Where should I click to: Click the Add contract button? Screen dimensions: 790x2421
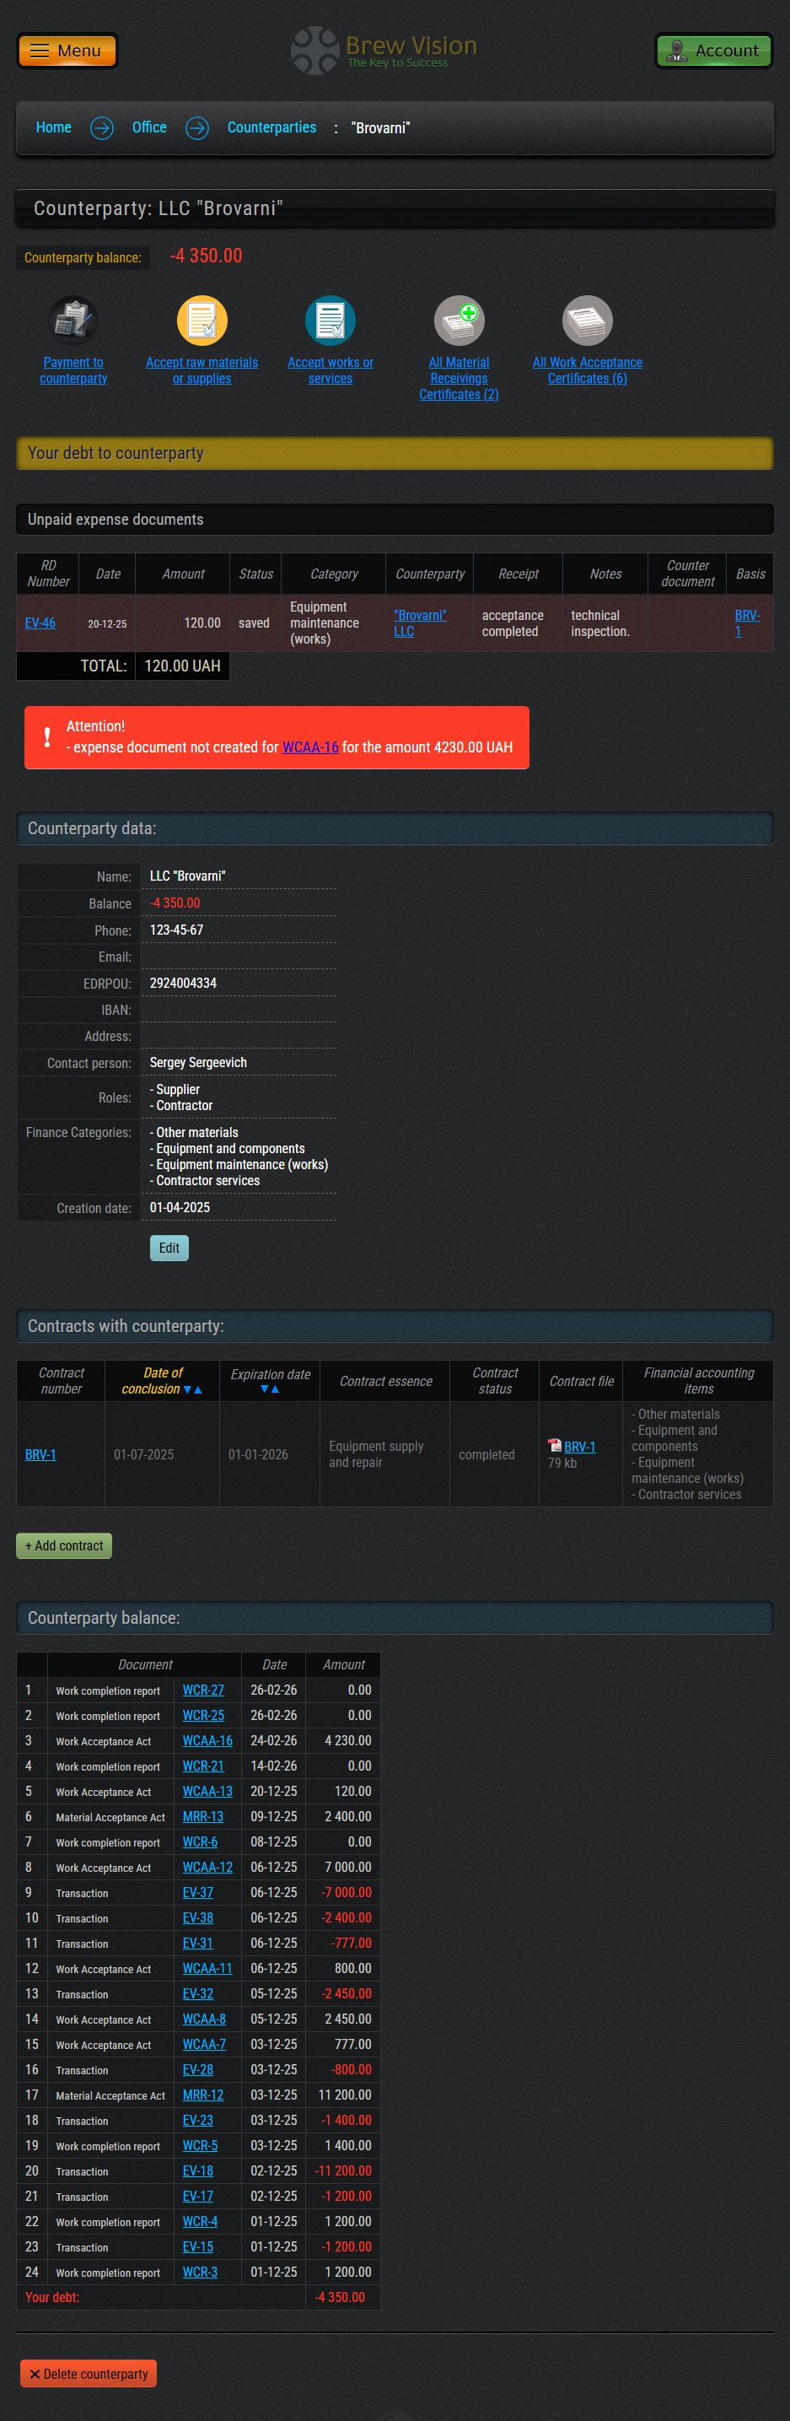pos(64,1546)
